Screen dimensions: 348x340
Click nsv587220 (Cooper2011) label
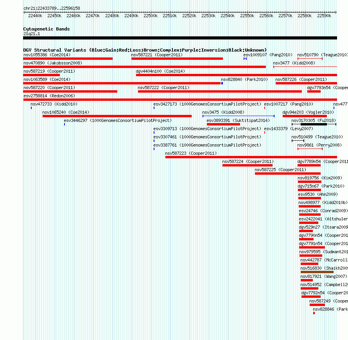click(49, 88)
